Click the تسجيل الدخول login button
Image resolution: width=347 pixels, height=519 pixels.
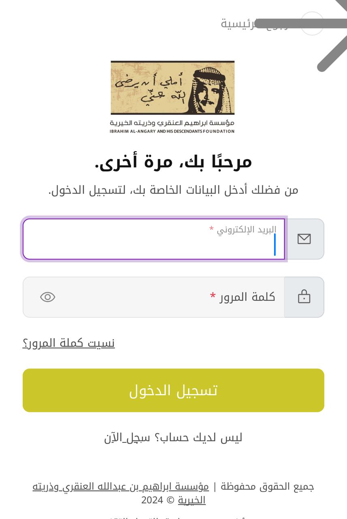tap(173, 390)
